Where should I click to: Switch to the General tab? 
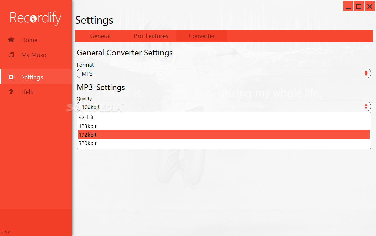click(100, 36)
